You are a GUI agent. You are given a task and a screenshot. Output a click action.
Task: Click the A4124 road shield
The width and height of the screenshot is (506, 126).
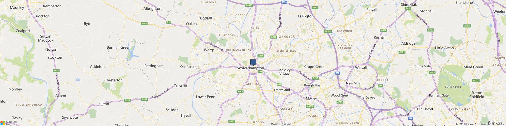[x=328, y=31]
